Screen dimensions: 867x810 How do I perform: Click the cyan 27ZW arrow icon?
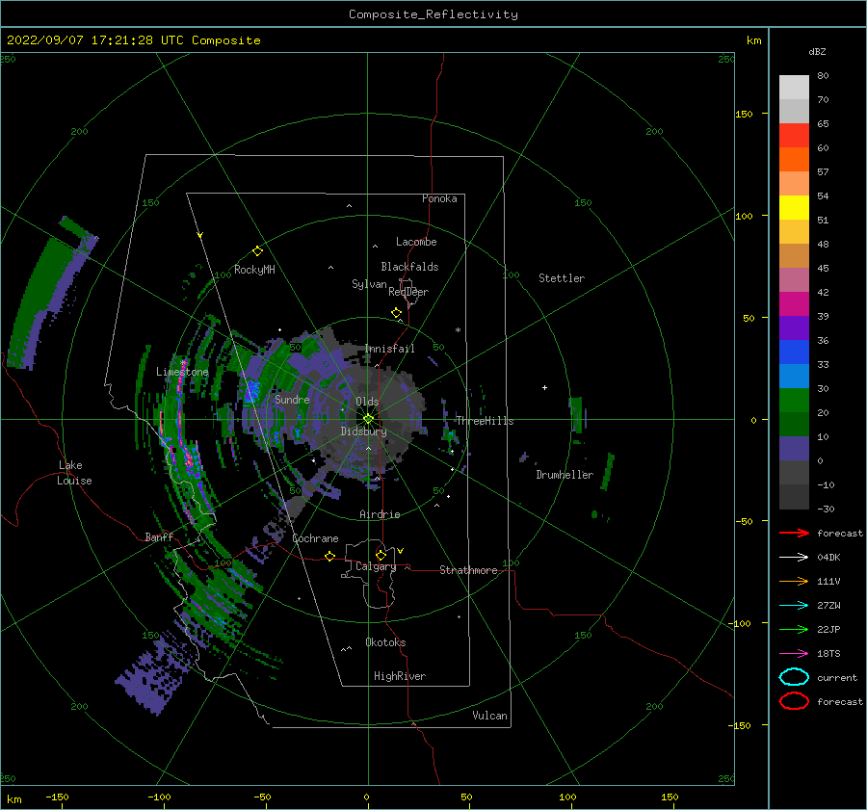[794, 606]
